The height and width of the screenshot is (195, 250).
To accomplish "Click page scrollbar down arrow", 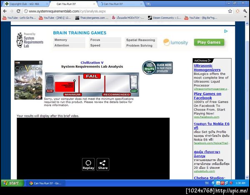I will pyautogui.click(x=247, y=178).
